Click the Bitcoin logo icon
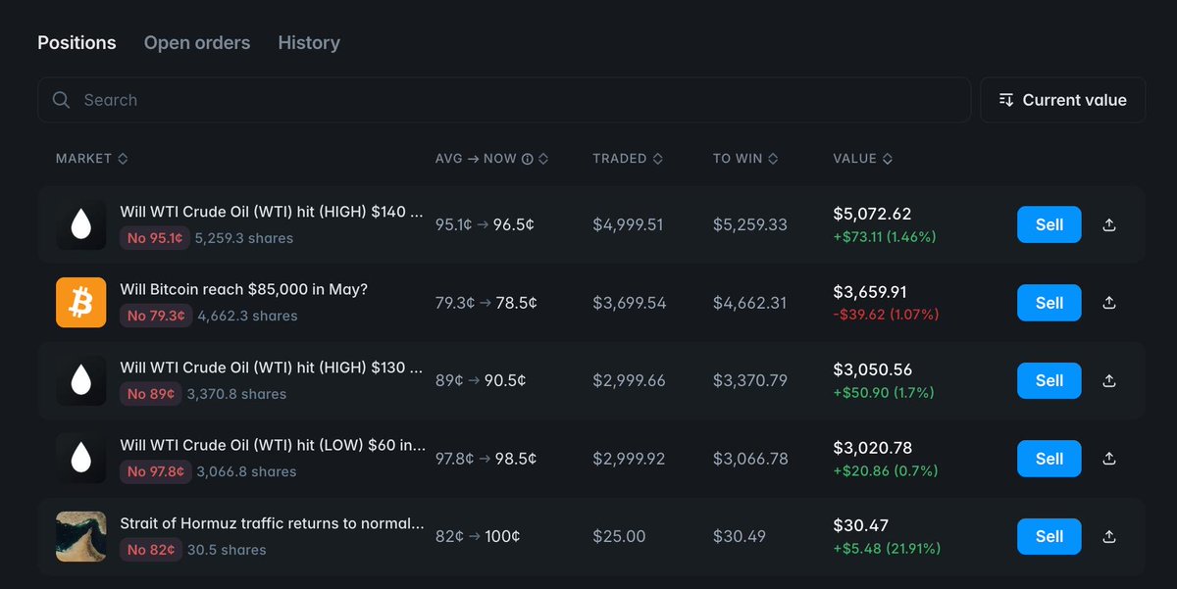The height and width of the screenshot is (589, 1177). [80, 302]
